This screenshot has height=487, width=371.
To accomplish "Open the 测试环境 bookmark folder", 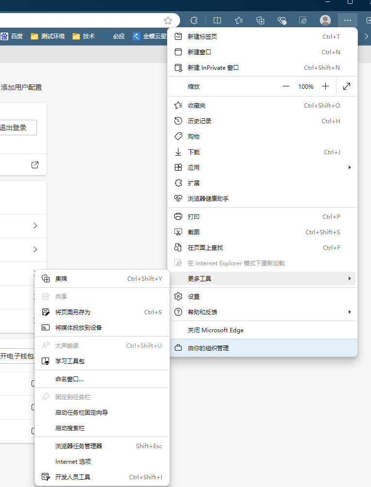I will pyautogui.click(x=48, y=36).
